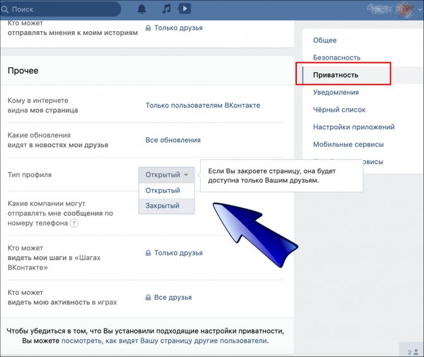The height and width of the screenshot is (357, 424).
Task: Open the profile avatar menu
Action: pyautogui.click(x=405, y=10)
